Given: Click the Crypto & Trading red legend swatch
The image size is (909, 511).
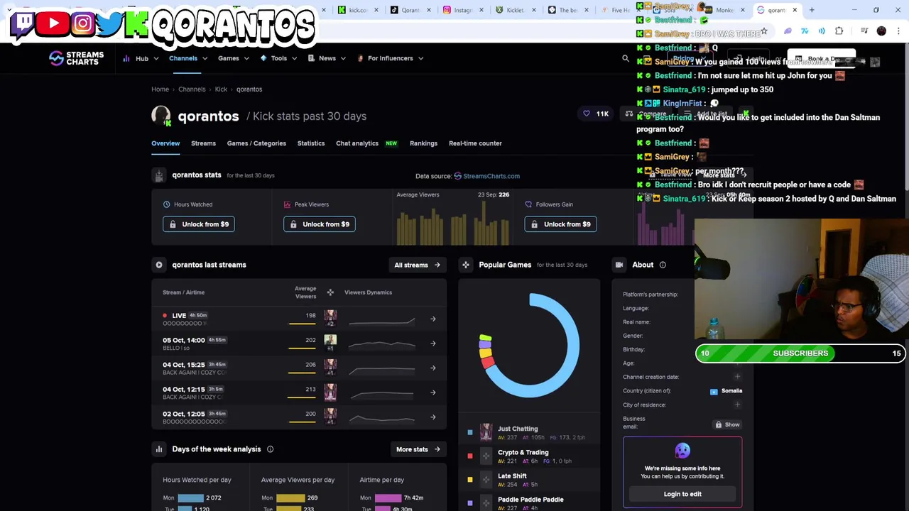Looking at the screenshot, I should click(x=469, y=456).
